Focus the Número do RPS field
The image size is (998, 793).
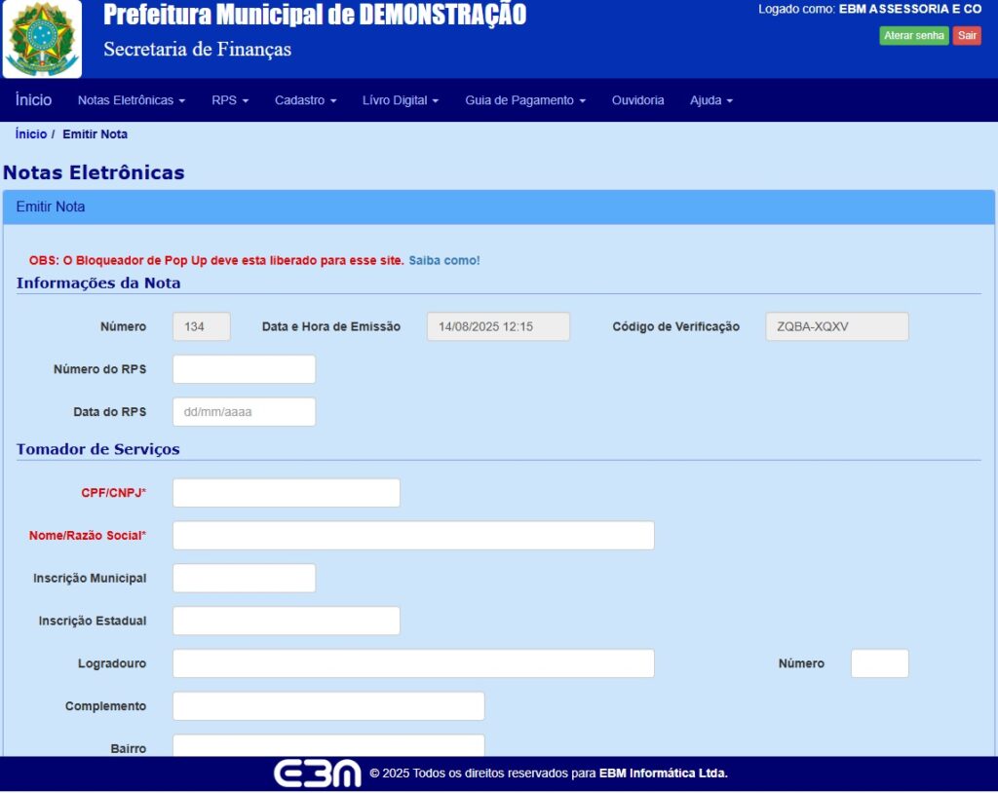coord(245,369)
